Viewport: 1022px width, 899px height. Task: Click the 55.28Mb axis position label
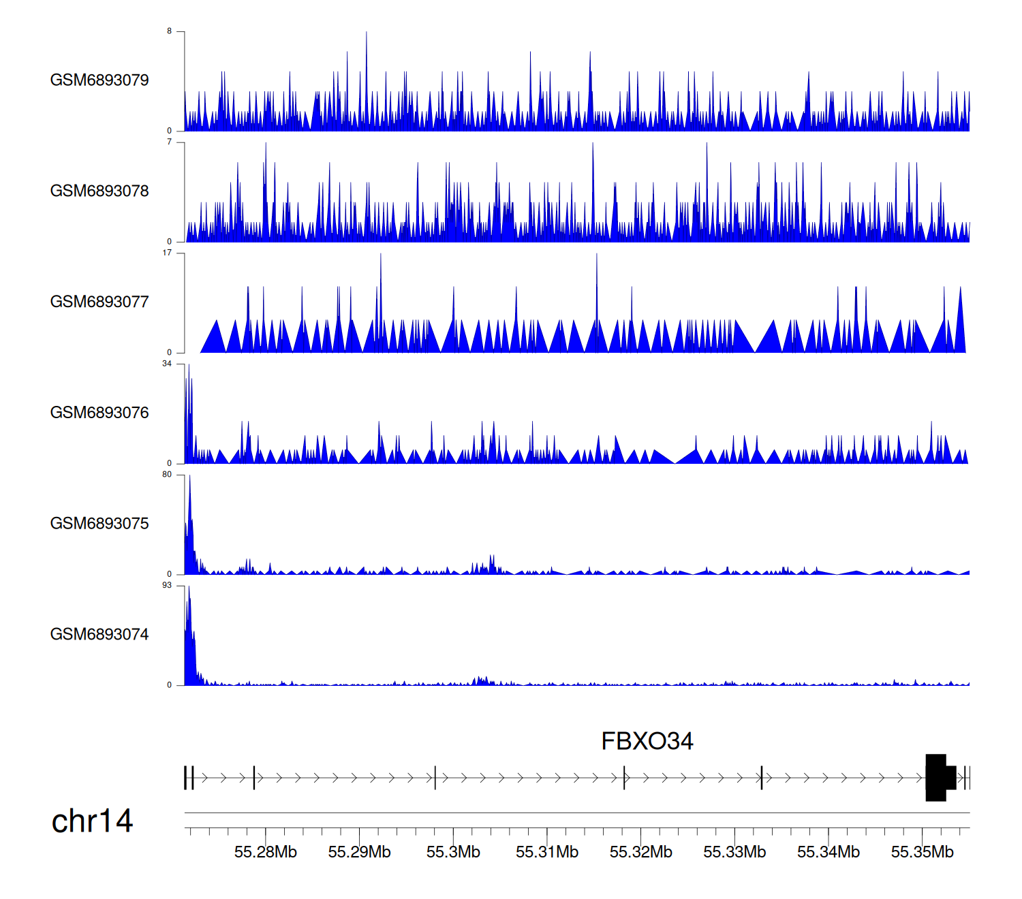(x=266, y=852)
